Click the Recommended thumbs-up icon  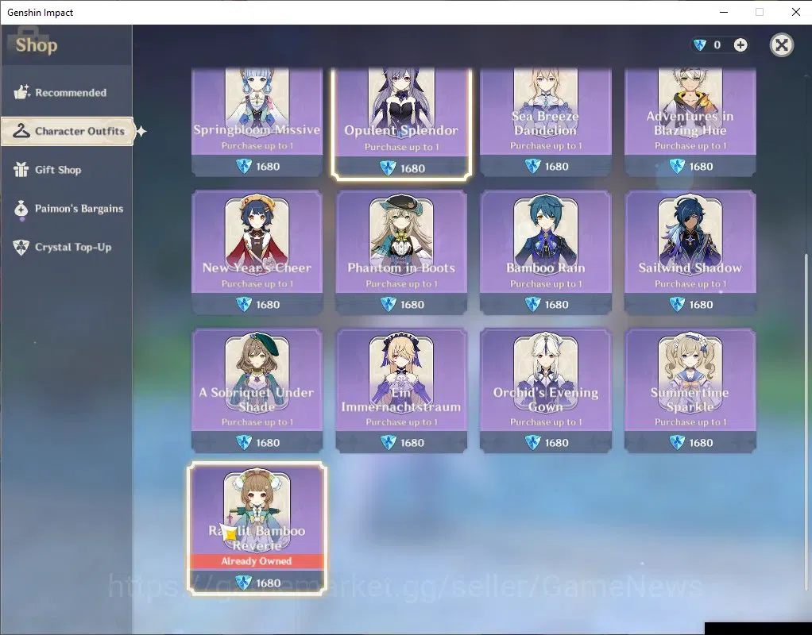click(x=21, y=92)
